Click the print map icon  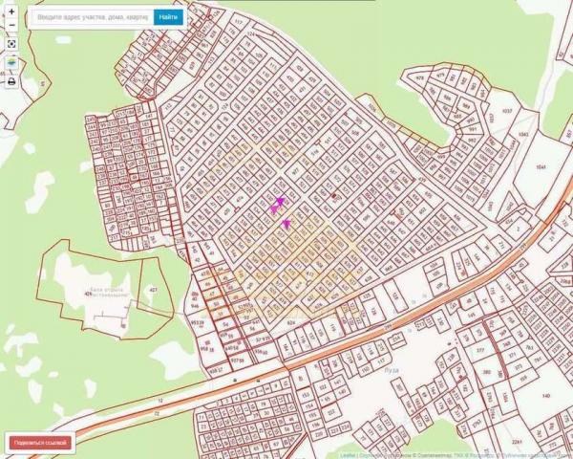(x=11, y=81)
